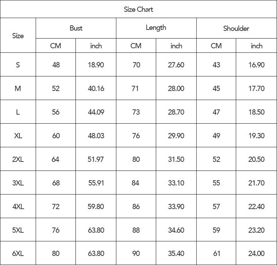Select the inch subheader under Shoulder
277x265 pixels.
click(x=257, y=46)
